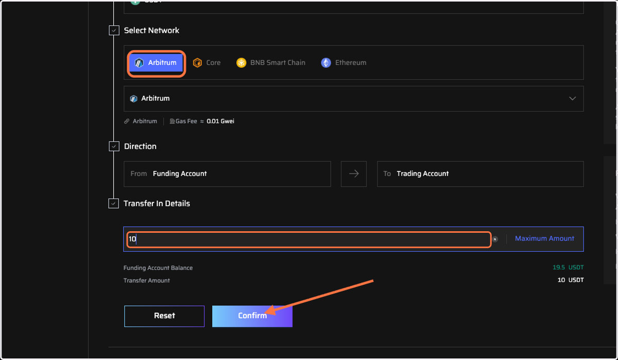Click the Arbitrum logo in the dropdown
The width and height of the screenshot is (618, 360).
pyautogui.click(x=134, y=98)
